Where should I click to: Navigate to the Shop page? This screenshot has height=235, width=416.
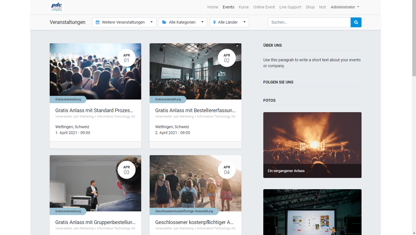(310, 7)
